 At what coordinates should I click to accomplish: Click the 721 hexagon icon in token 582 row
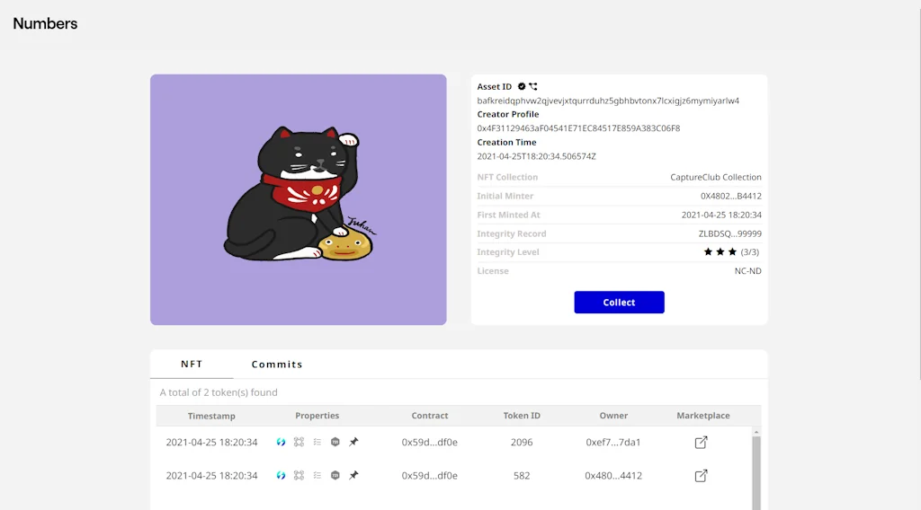click(x=335, y=475)
